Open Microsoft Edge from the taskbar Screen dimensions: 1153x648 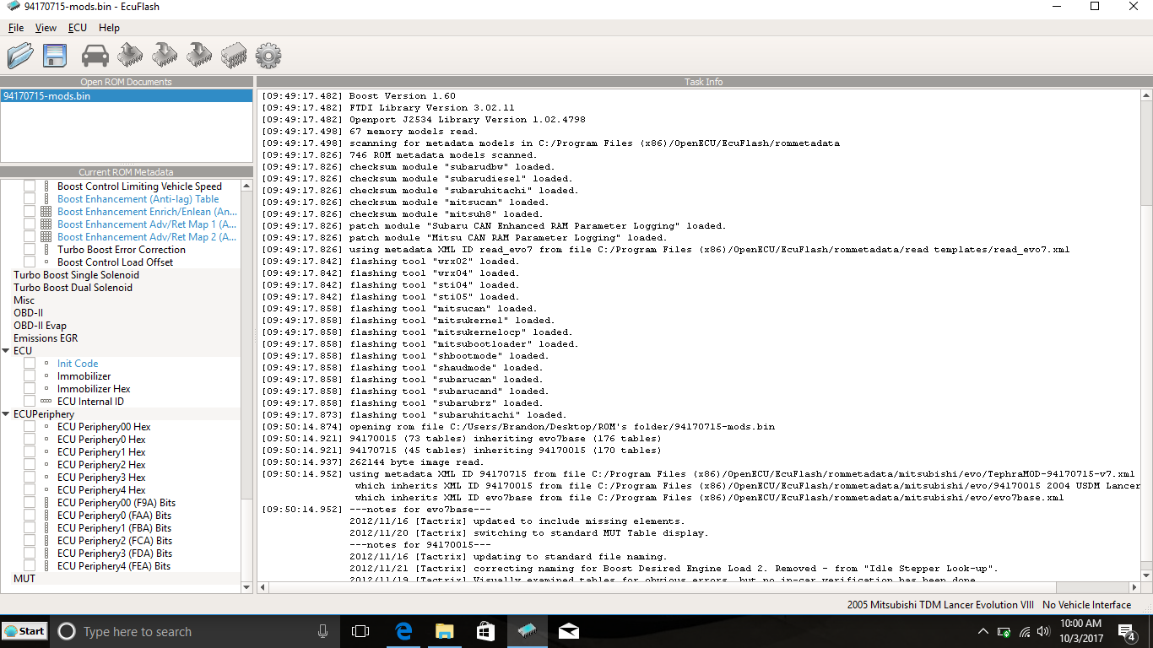tap(403, 631)
